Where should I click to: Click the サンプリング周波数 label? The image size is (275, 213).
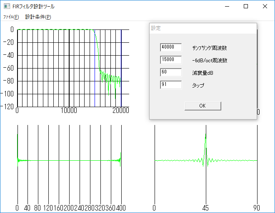210,48
